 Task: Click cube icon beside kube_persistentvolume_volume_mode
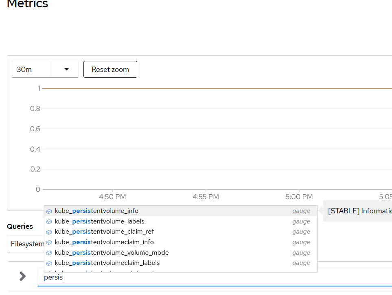(x=49, y=253)
